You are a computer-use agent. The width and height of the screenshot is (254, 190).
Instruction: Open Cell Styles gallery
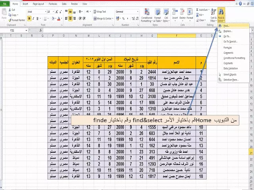coord(166,15)
